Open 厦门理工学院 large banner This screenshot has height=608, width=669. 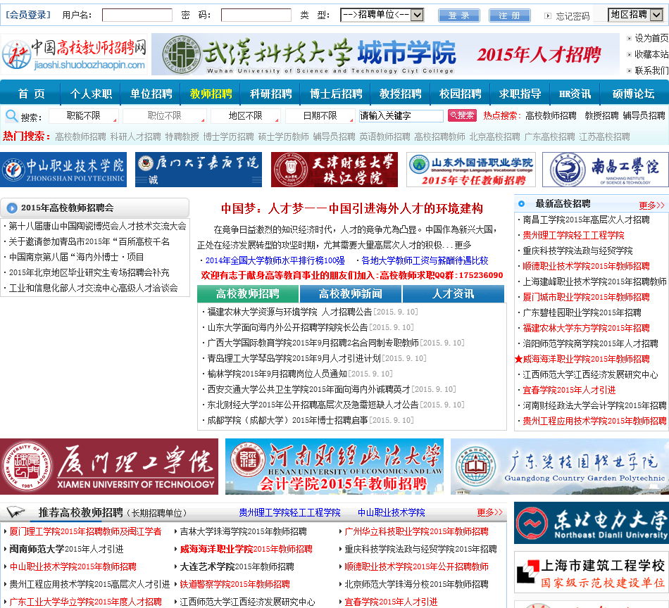click(108, 467)
